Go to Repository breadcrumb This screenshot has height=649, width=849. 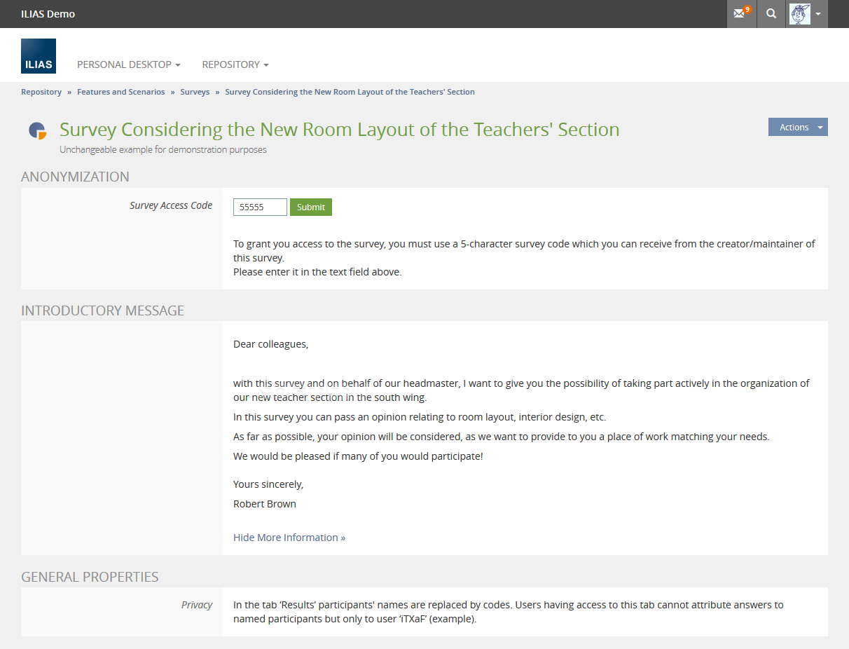click(x=41, y=92)
